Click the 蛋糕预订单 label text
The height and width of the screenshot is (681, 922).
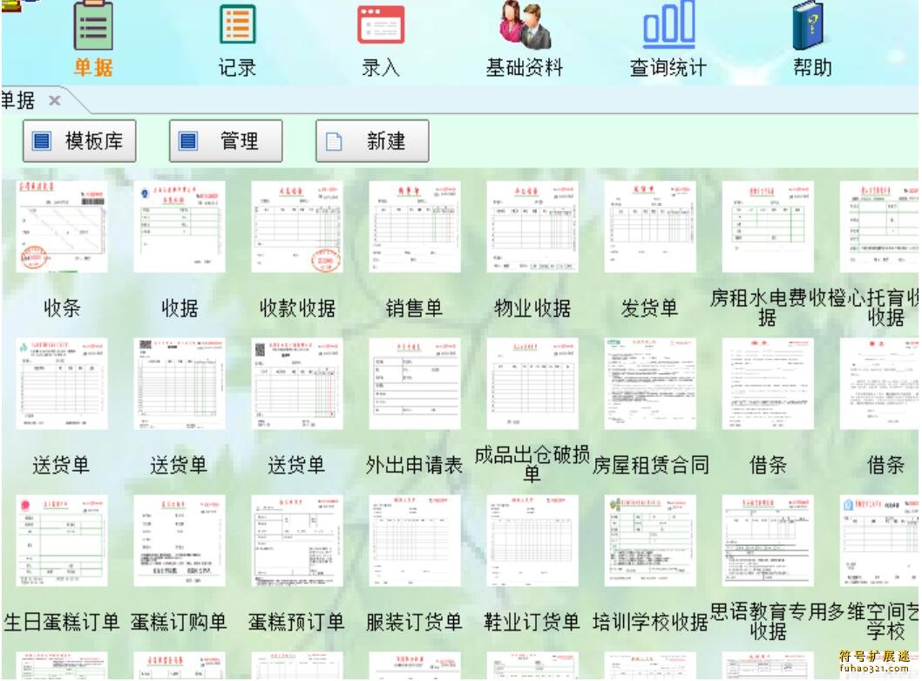click(x=296, y=622)
